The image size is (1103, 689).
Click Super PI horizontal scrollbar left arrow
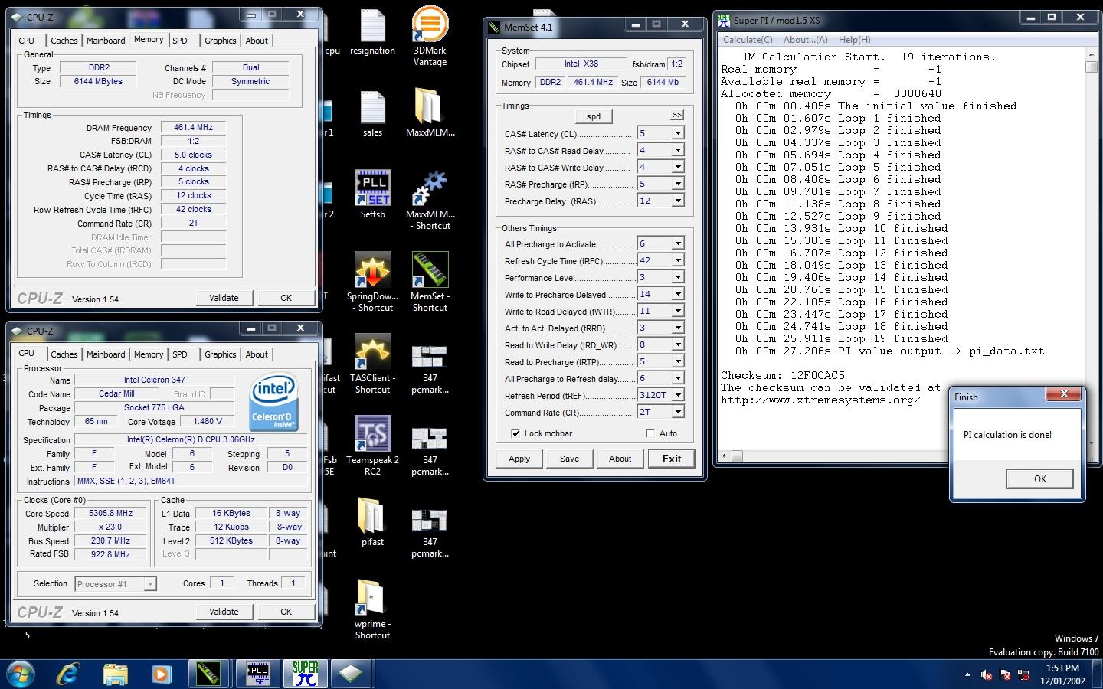(725, 456)
